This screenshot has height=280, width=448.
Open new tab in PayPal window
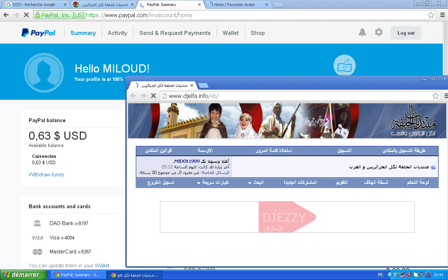coord(278,5)
